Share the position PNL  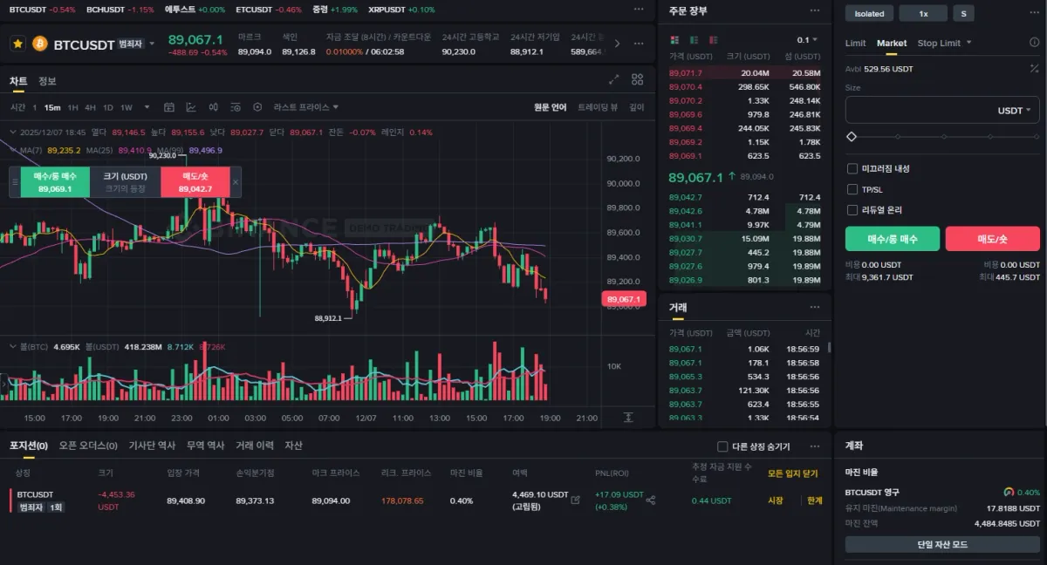pyautogui.click(x=650, y=500)
